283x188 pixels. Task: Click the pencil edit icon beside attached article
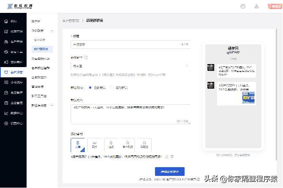167,157
